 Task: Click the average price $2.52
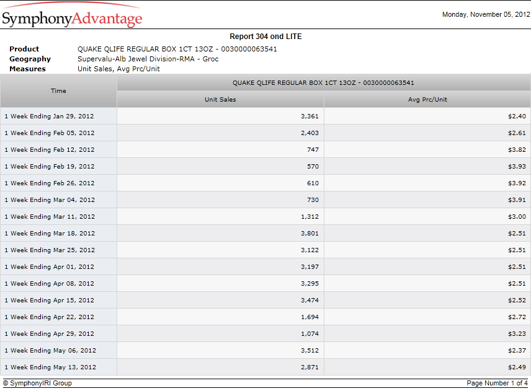517,301
